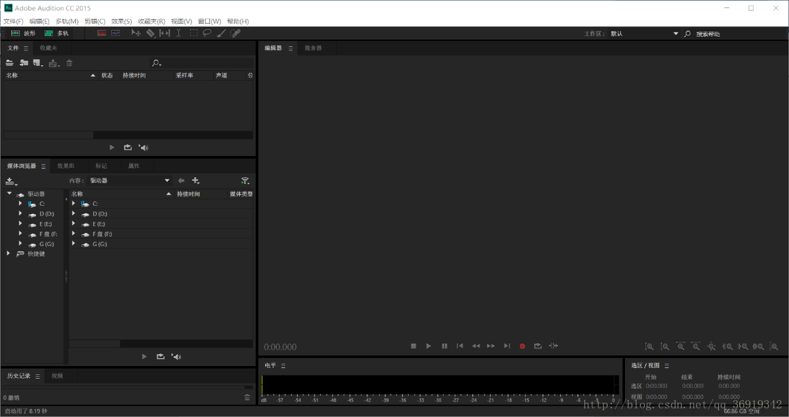This screenshot has width=789, height=417.
Task: Select F 盘 (F:) in right list
Action: (x=102, y=234)
